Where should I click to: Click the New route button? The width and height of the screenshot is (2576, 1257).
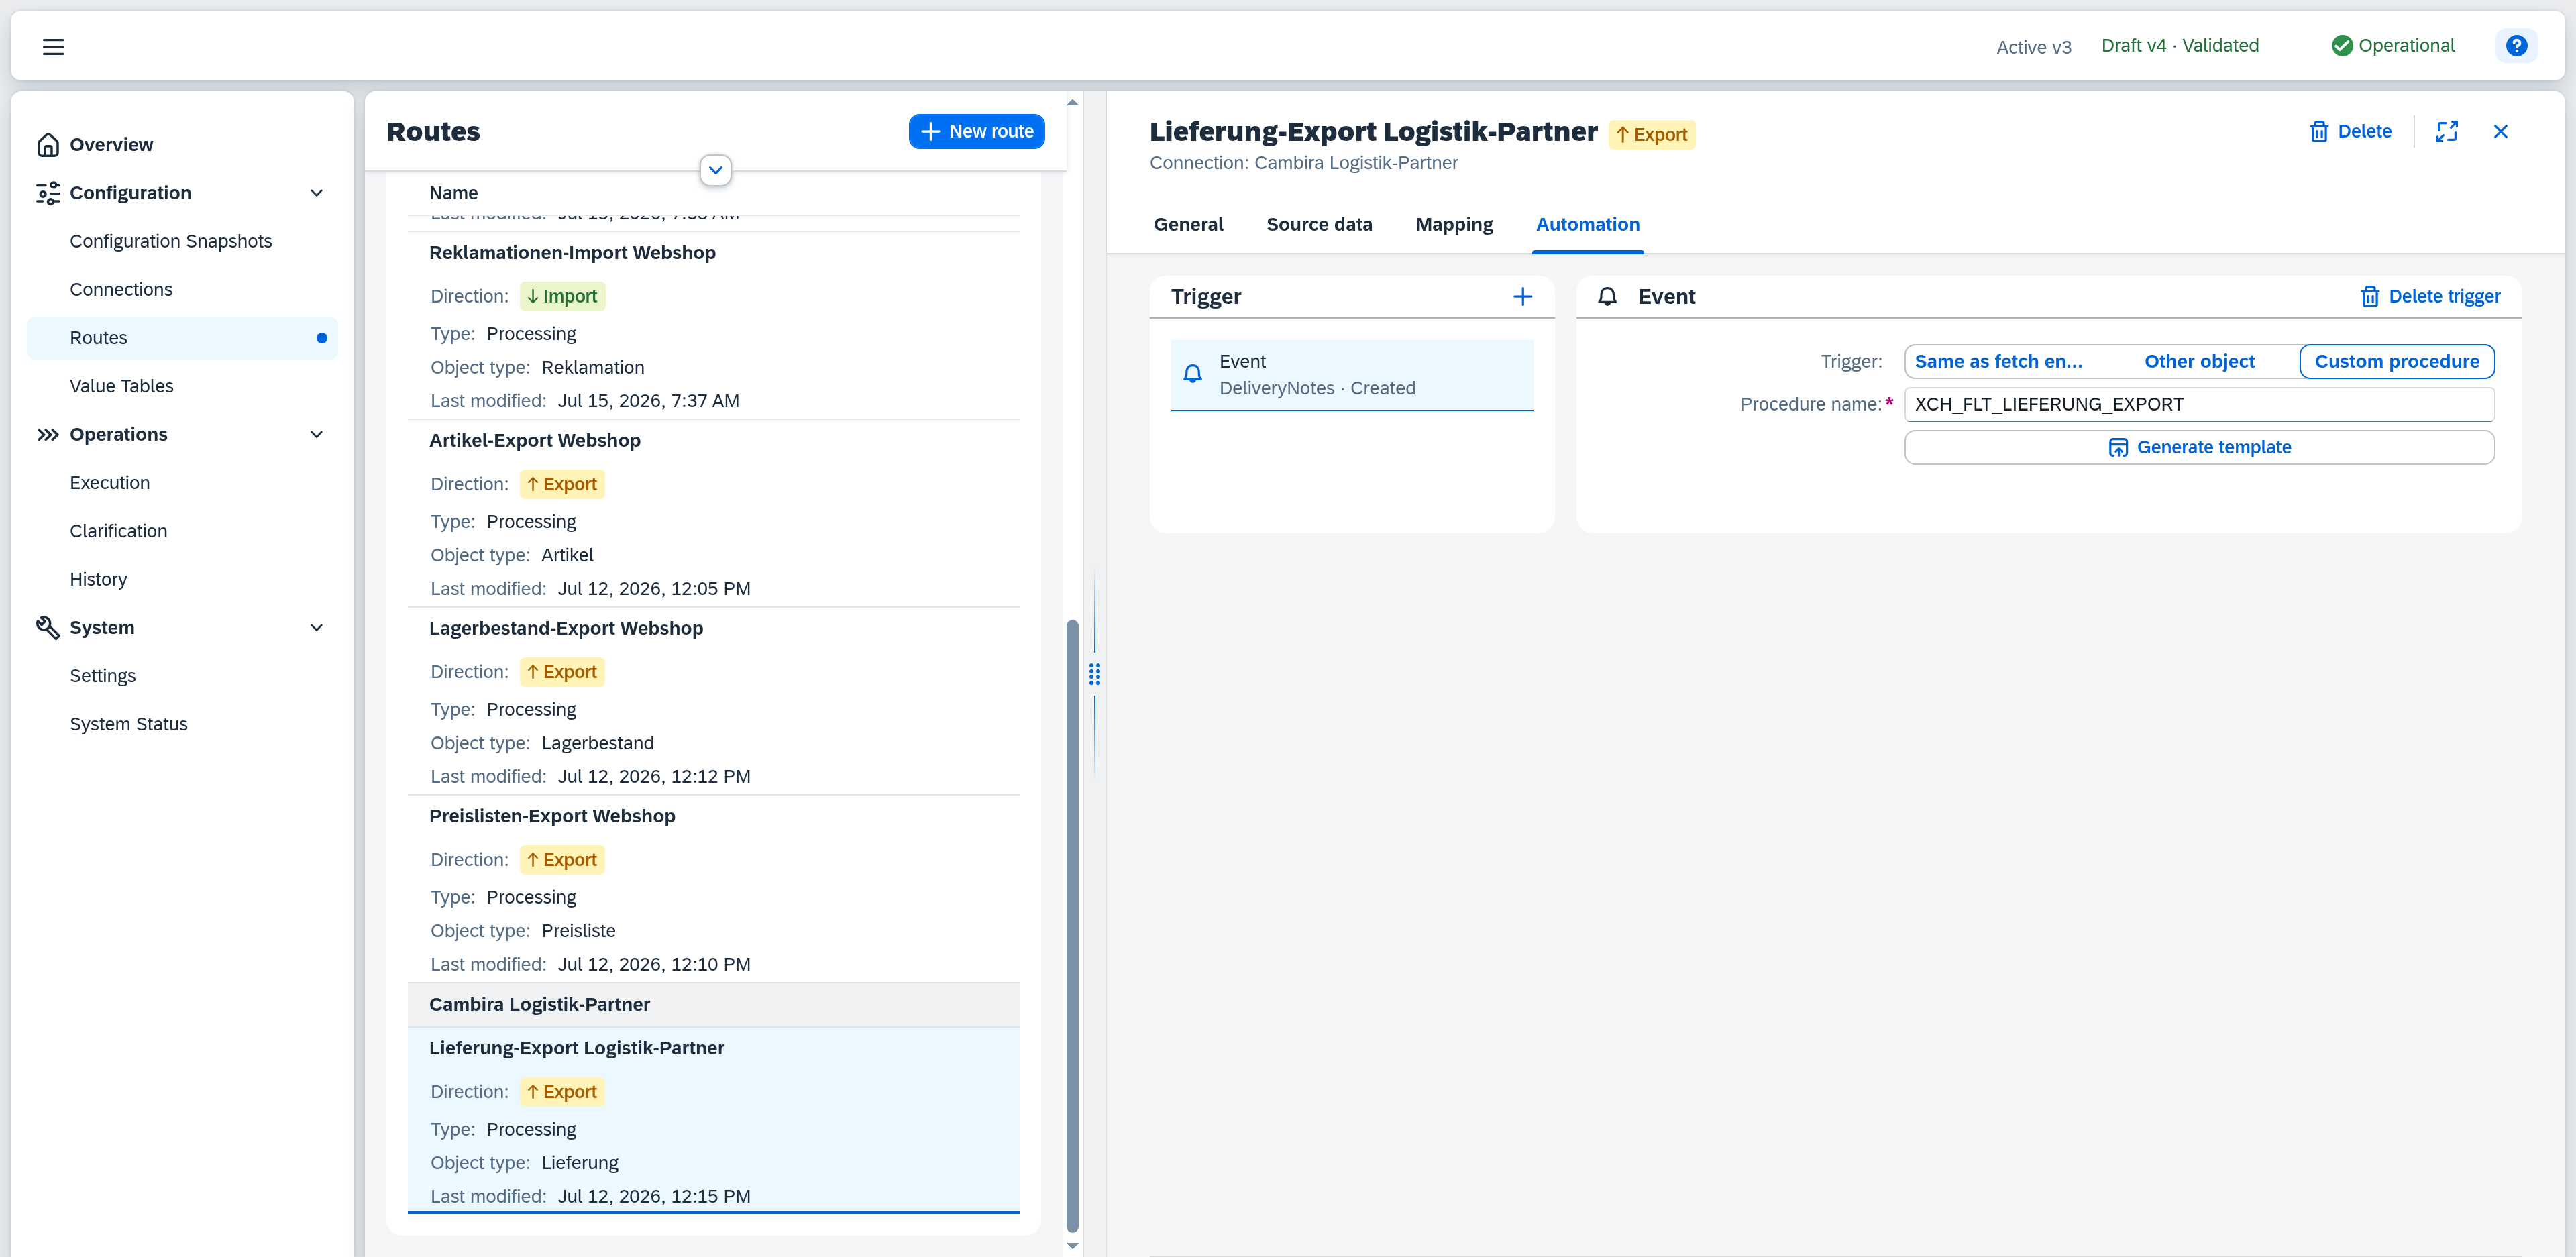coord(976,132)
